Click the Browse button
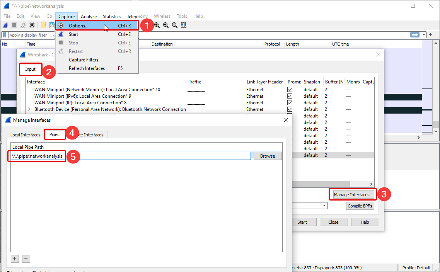 (268, 156)
